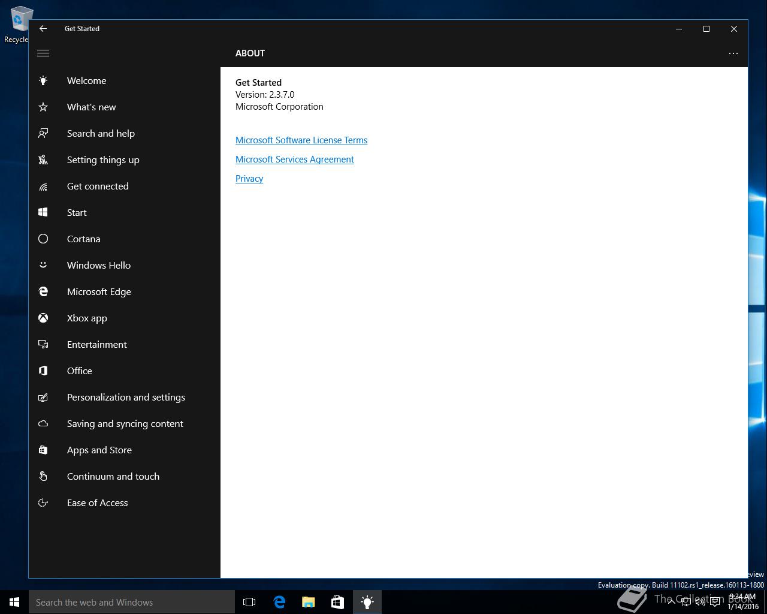Click the Personalization and settings icon

click(43, 397)
